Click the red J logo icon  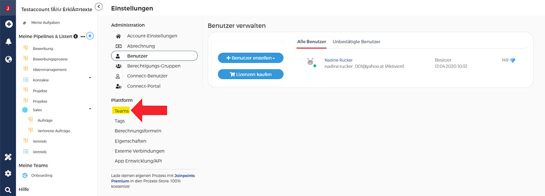coord(8,7)
